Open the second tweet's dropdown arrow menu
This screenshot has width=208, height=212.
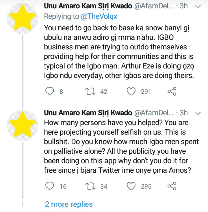[x=198, y=113]
